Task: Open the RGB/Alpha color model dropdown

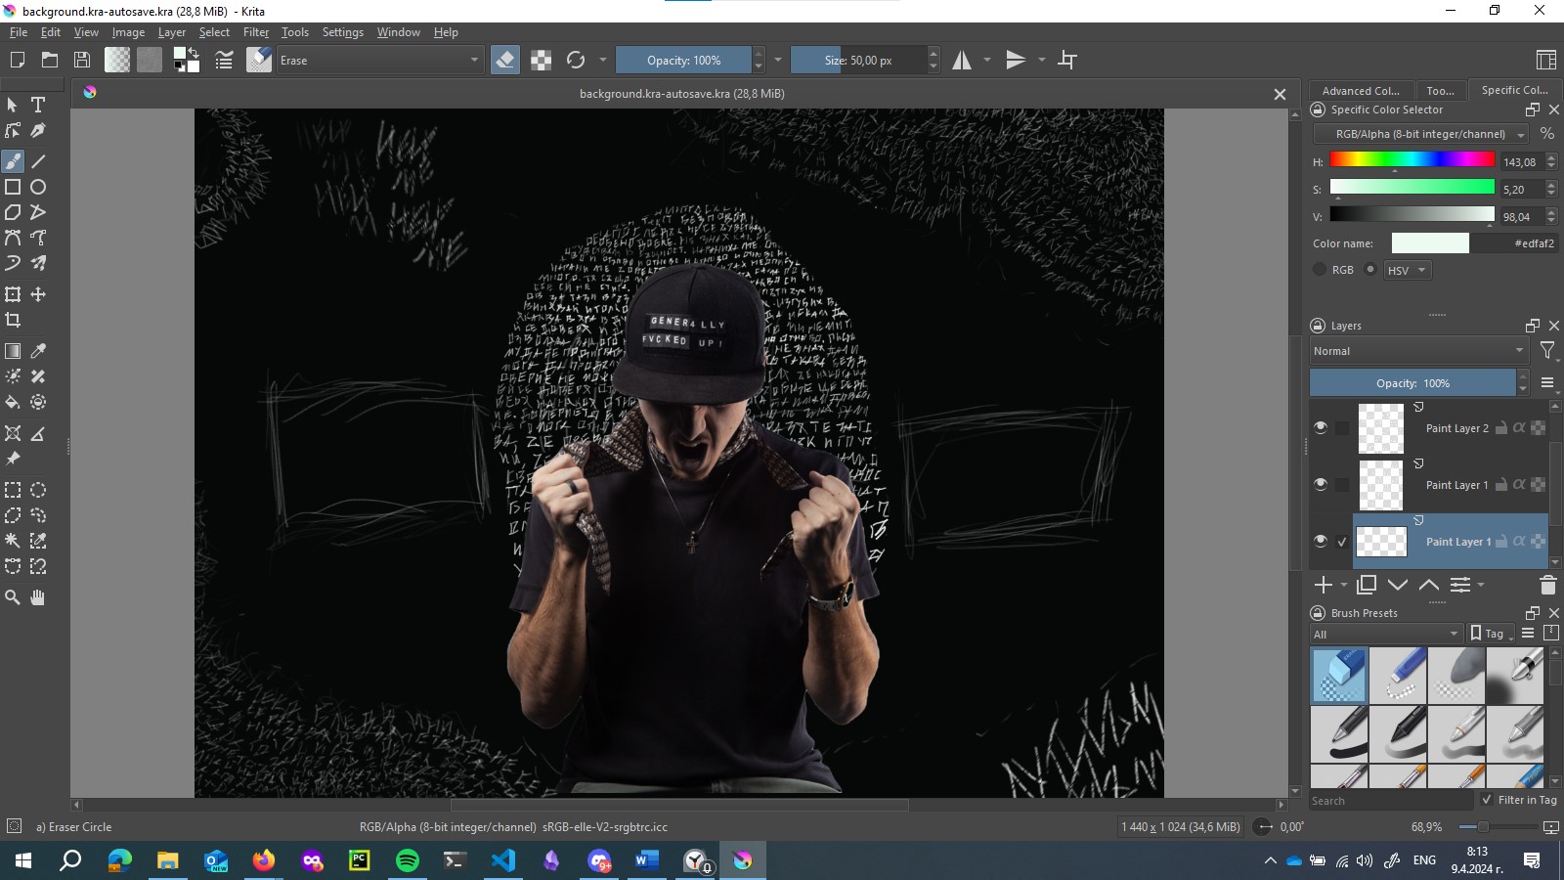Action: (1420, 134)
